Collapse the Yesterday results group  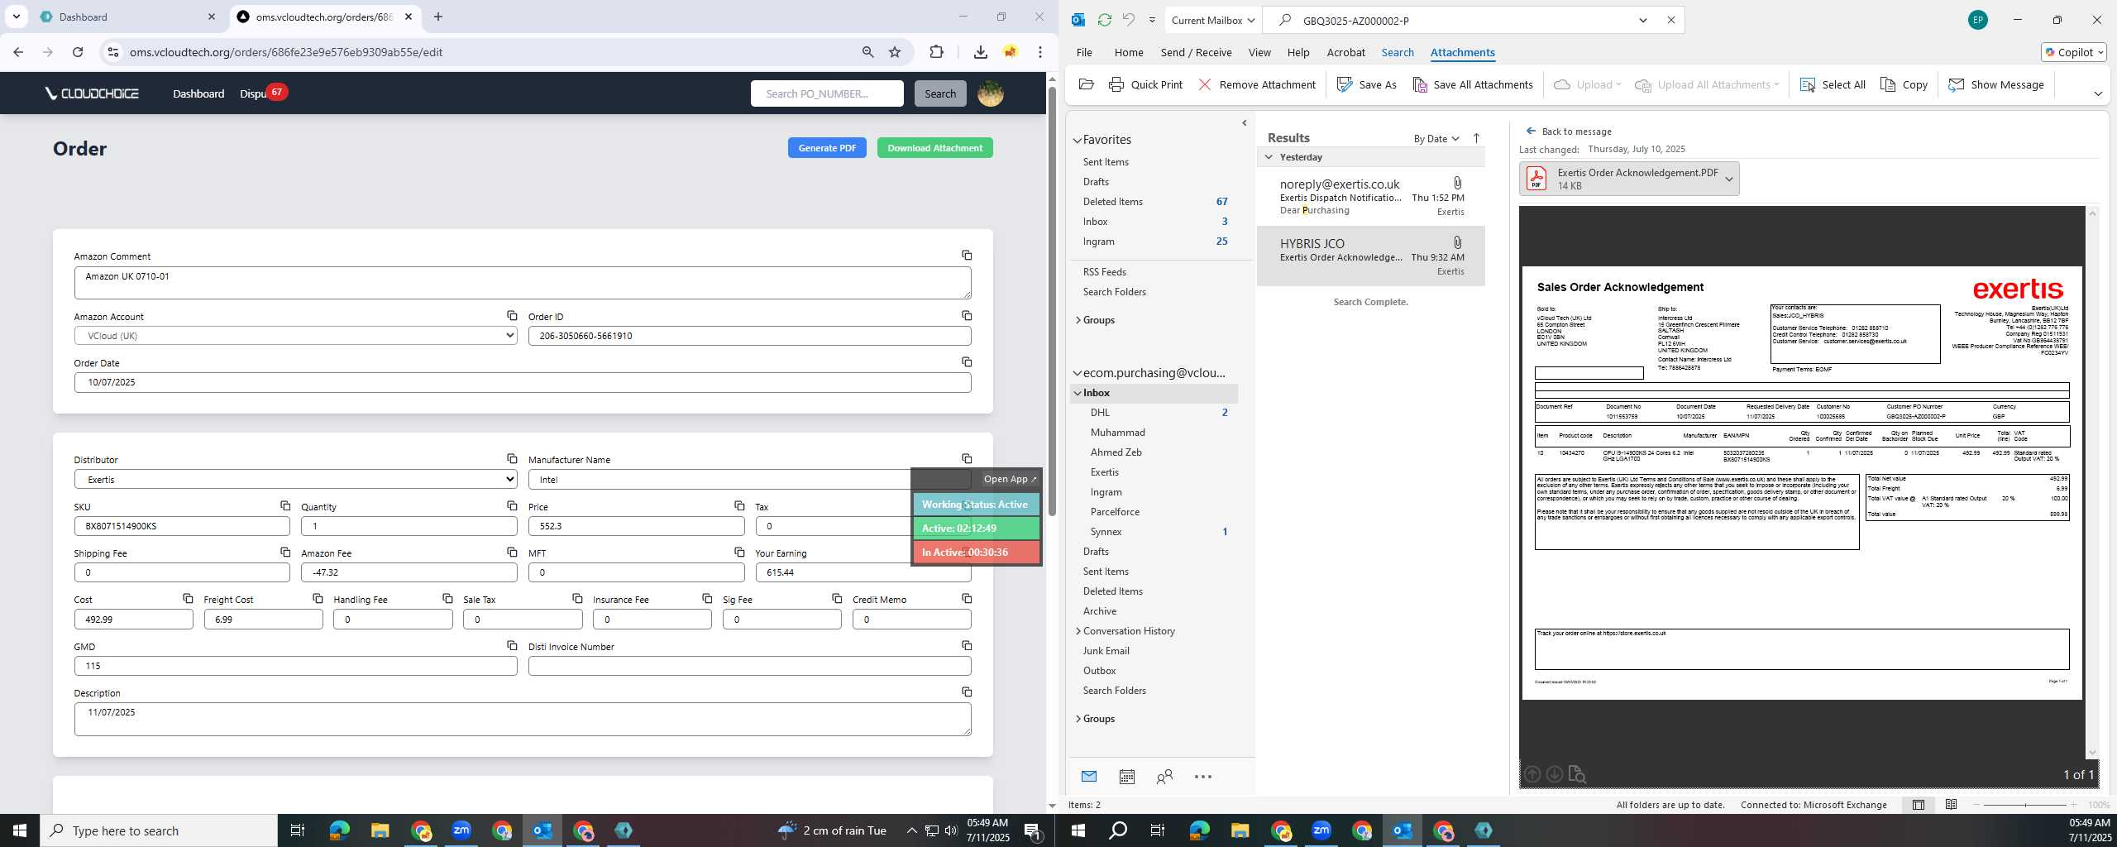click(x=1269, y=157)
